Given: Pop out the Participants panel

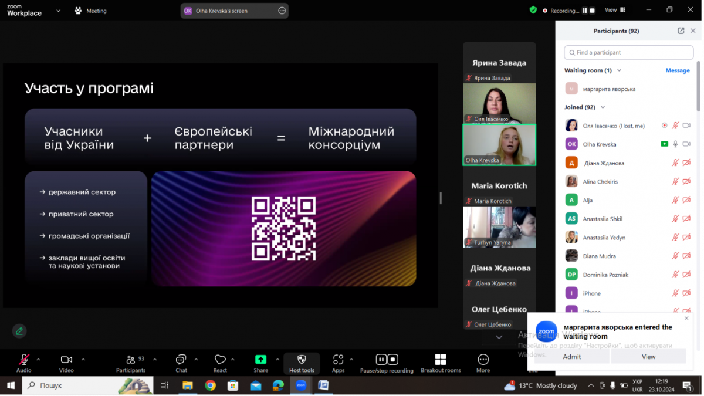Looking at the screenshot, I should pyautogui.click(x=681, y=31).
